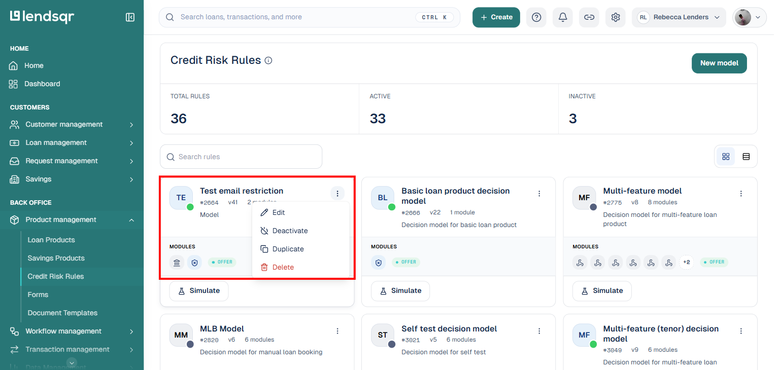The width and height of the screenshot is (779, 370).
Task: Open notifications bell icon
Action: [563, 17]
